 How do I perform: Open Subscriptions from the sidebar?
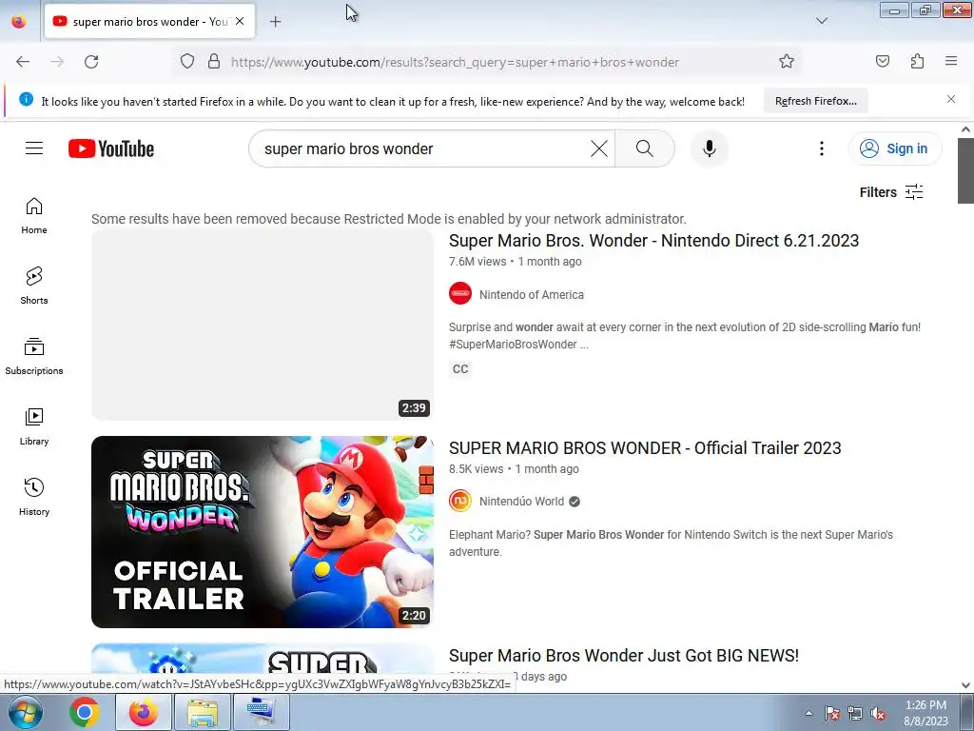(x=34, y=356)
